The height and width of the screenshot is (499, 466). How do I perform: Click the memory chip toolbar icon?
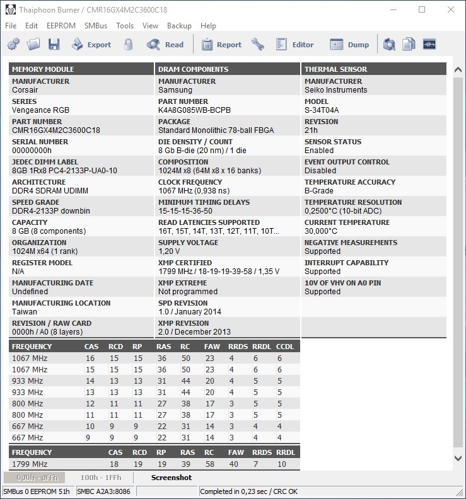click(429, 44)
